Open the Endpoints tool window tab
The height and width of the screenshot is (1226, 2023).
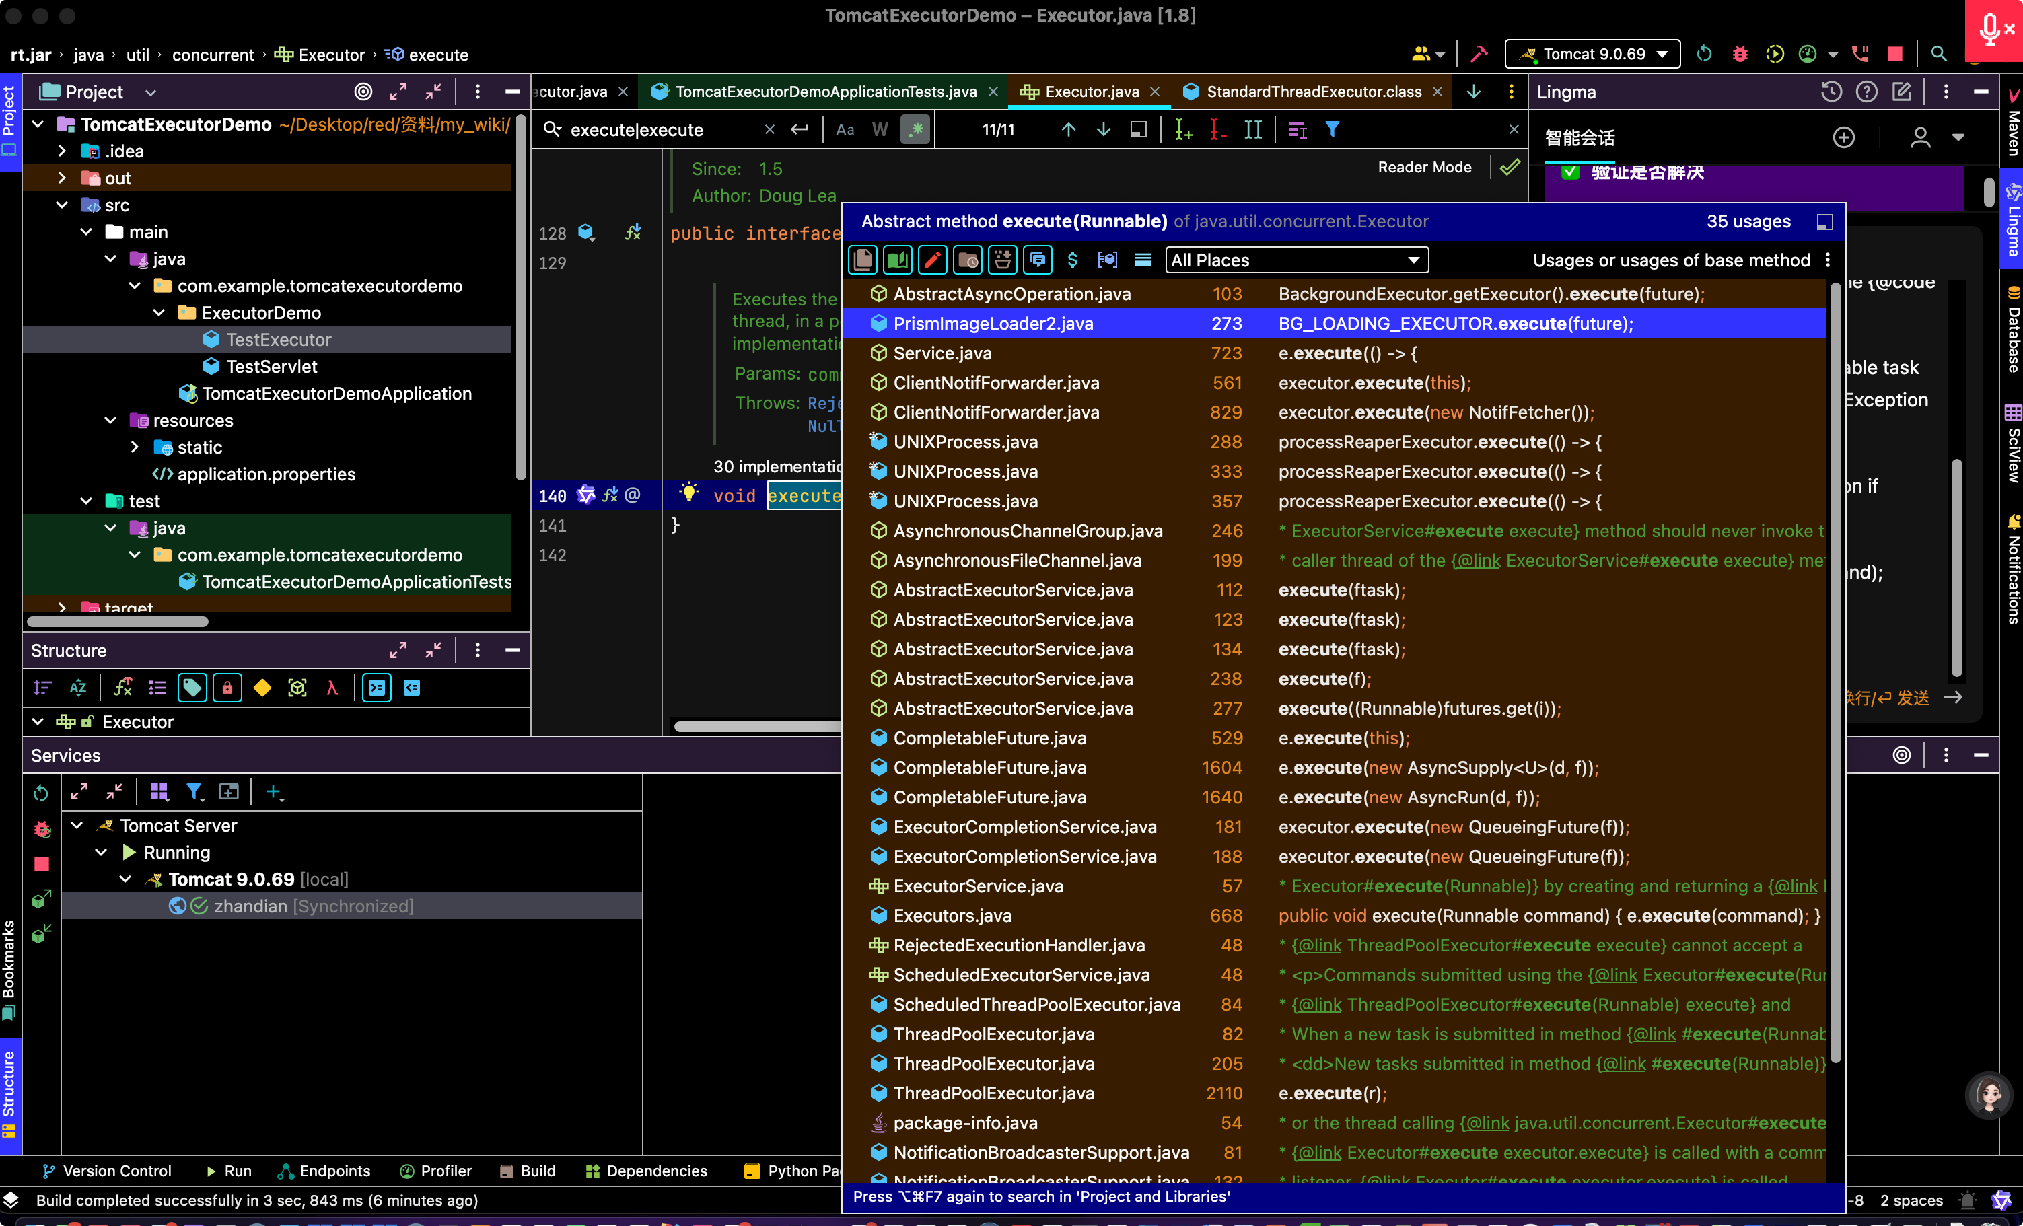324,1171
